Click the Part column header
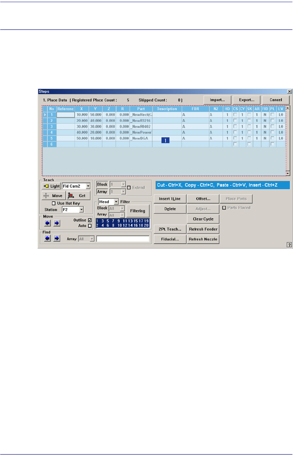Image resolution: width=293 pixels, height=458 pixels. (141, 109)
